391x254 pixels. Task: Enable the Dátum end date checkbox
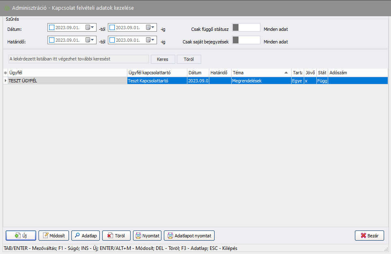click(x=112, y=28)
